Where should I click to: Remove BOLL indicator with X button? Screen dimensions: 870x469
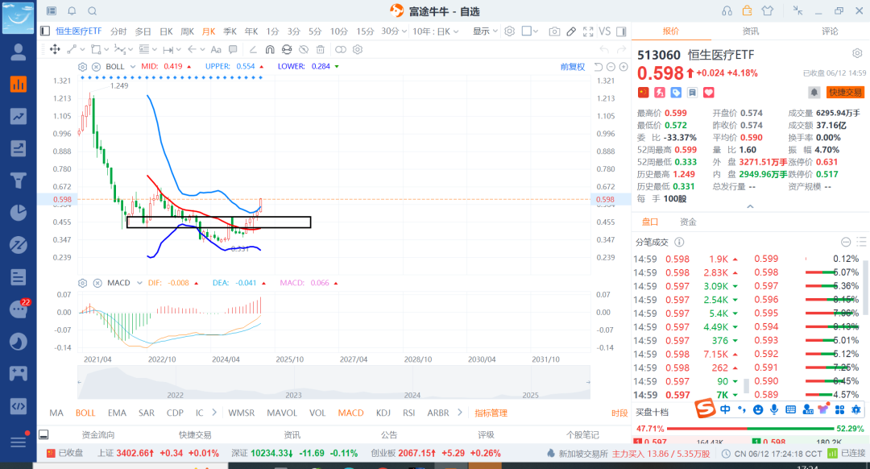pyautogui.click(x=96, y=67)
